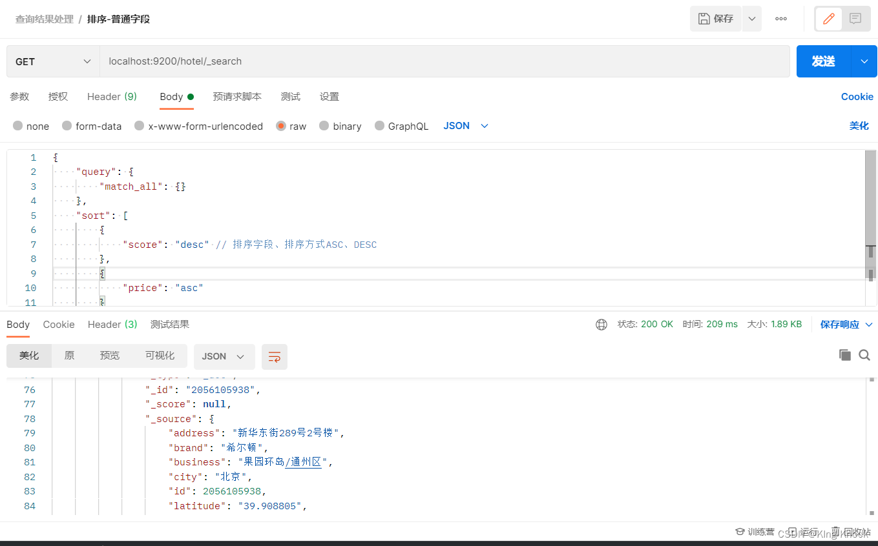Viewport: 878px width, 546px height.
Task: Click the 美化 beautify link
Action: [x=859, y=126]
